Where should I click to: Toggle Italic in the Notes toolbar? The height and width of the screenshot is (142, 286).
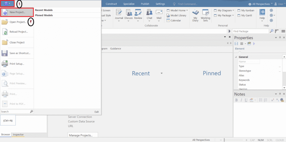(x=241, y=100)
